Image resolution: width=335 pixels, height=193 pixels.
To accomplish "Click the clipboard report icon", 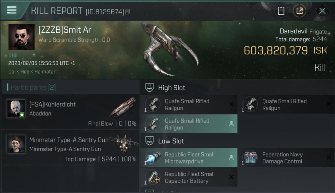I will 281,11.
